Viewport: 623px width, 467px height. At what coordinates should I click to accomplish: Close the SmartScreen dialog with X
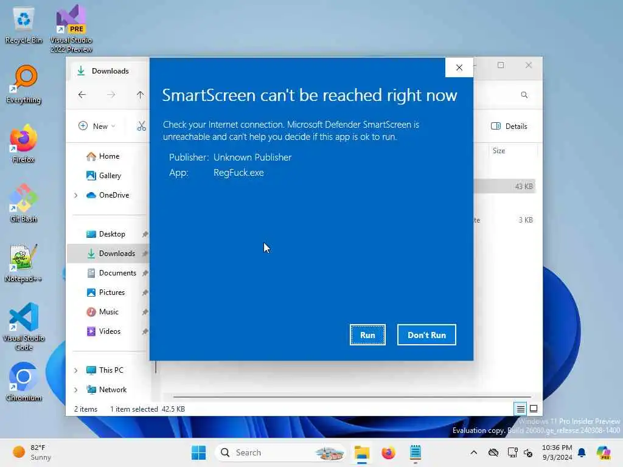click(459, 67)
